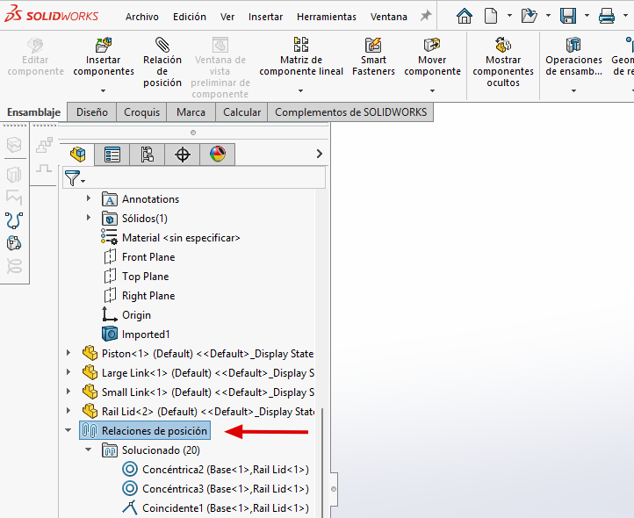Viewport: 634px width, 518px height.
Task: Open Relación de posición mate tool
Action: (x=162, y=45)
